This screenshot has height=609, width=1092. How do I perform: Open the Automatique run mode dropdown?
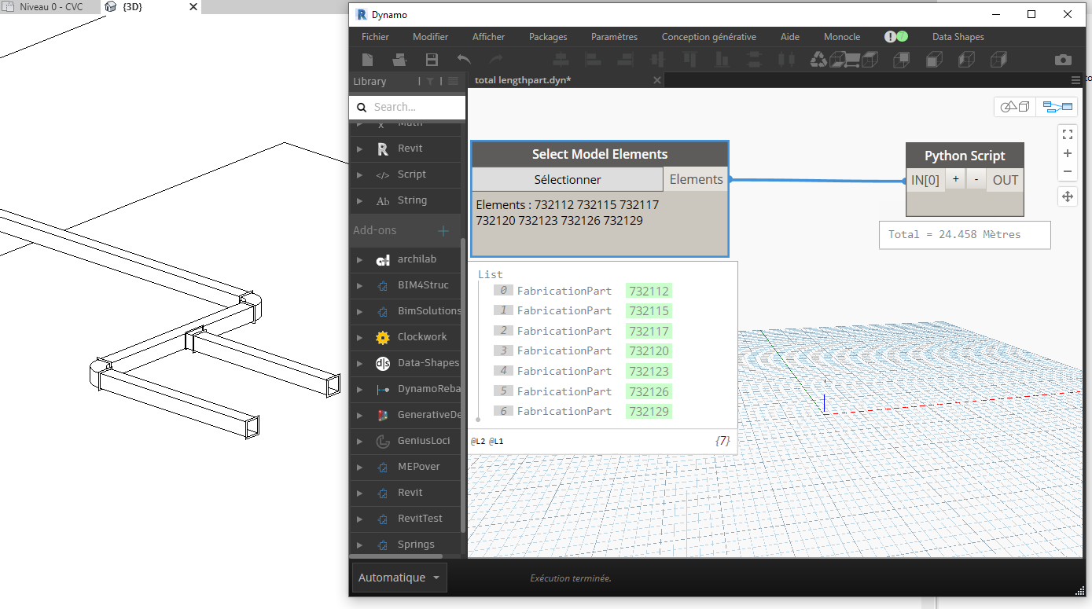pos(399,578)
